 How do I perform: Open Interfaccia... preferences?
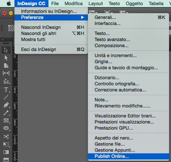tap(128, 23)
